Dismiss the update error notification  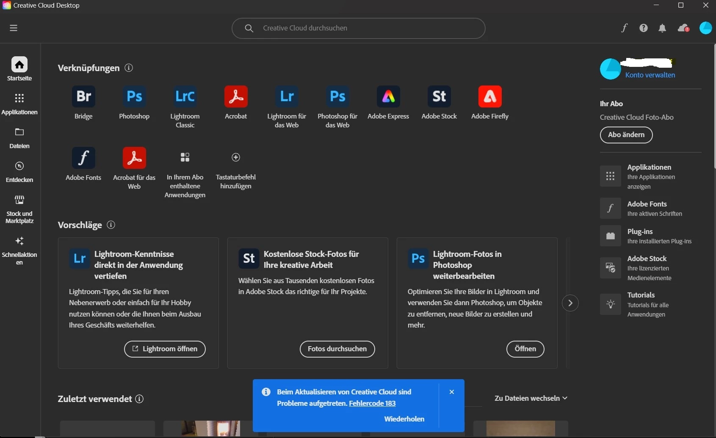(x=452, y=392)
